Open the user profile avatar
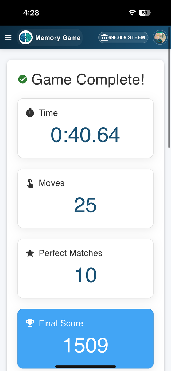The image size is (171, 371). coord(160,37)
